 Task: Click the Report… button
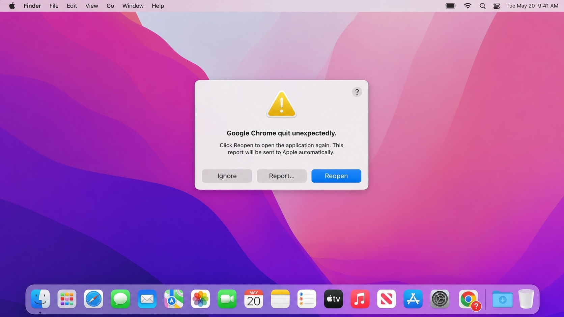coord(282,176)
